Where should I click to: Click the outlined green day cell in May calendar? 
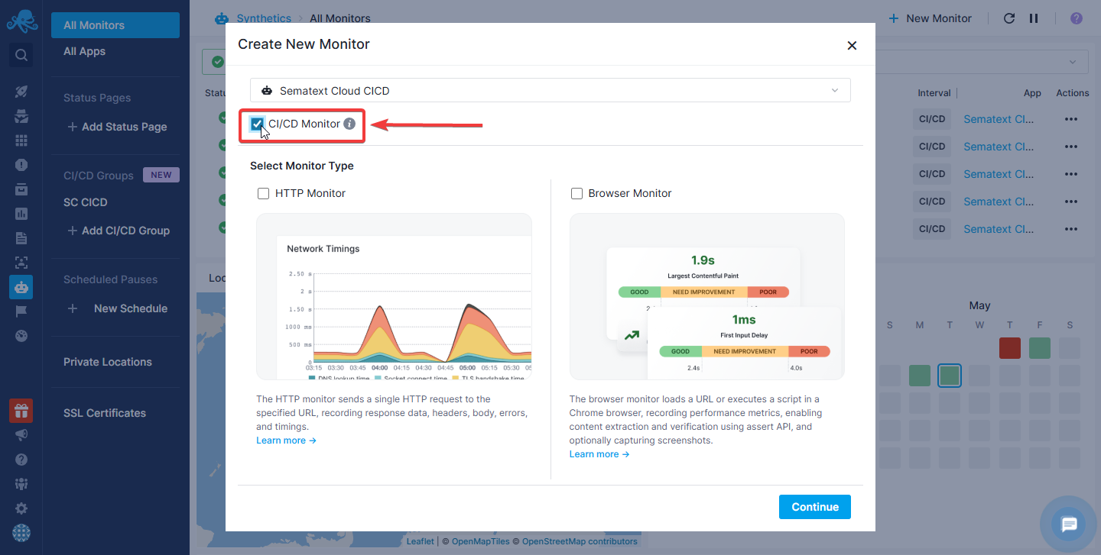click(x=950, y=376)
